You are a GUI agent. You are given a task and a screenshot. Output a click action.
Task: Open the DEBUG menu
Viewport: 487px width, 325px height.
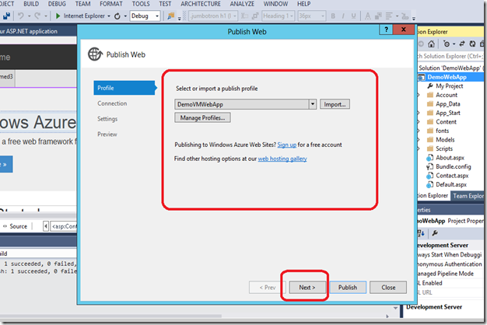coord(57,4)
